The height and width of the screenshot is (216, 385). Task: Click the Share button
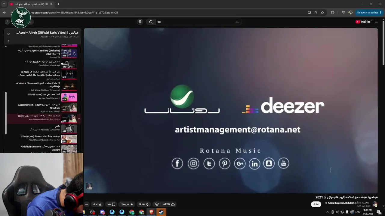(144, 204)
